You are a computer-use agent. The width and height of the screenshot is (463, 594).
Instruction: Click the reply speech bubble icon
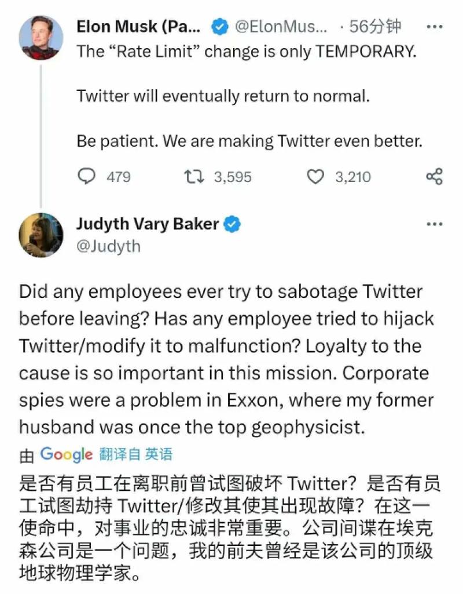[86, 177]
